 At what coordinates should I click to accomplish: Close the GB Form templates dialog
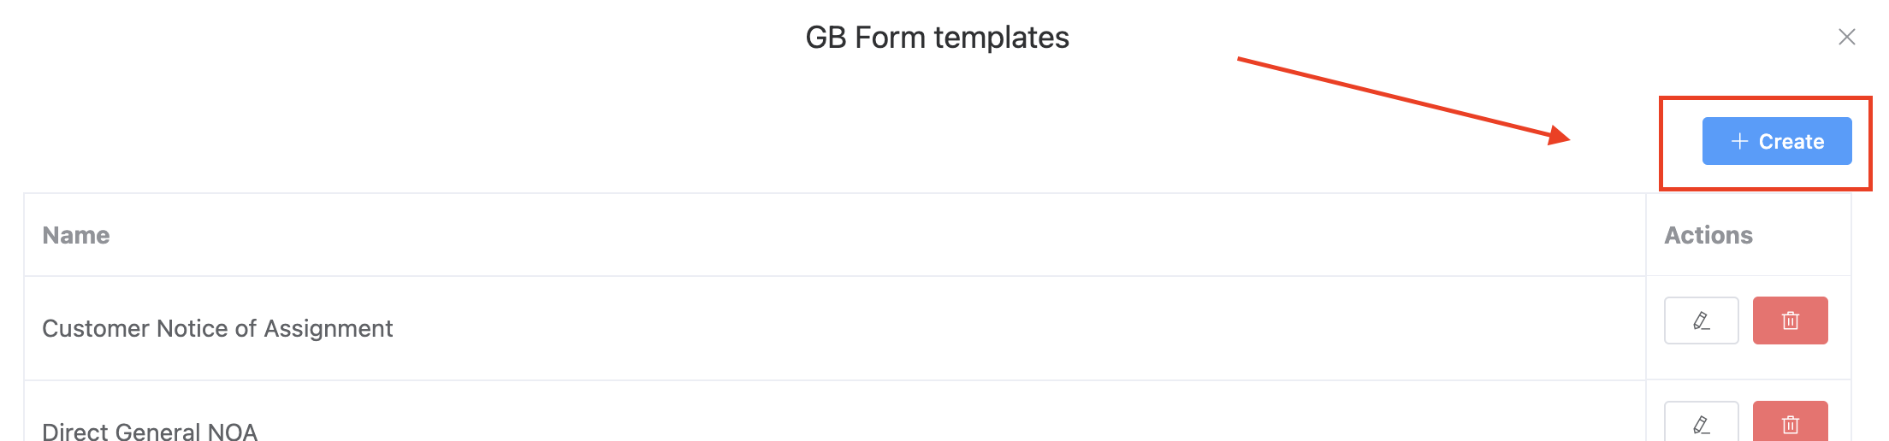click(1846, 37)
